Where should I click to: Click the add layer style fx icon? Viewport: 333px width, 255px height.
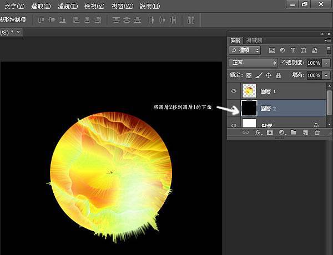click(258, 133)
